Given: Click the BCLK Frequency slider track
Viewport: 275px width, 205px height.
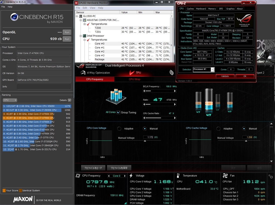Looking at the screenshot, I should coord(160,91).
